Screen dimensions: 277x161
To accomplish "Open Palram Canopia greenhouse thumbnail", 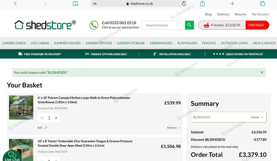I will pos(21,108).
